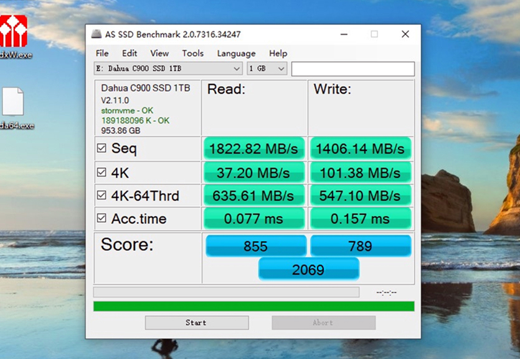Toggle the Acc.time test checkbox
The width and height of the screenshot is (520, 359).
click(102, 219)
